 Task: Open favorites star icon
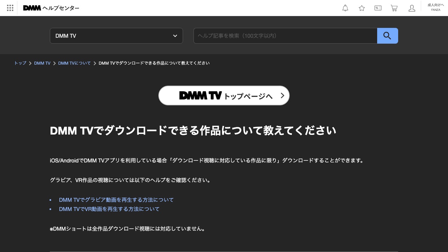point(362,8)
